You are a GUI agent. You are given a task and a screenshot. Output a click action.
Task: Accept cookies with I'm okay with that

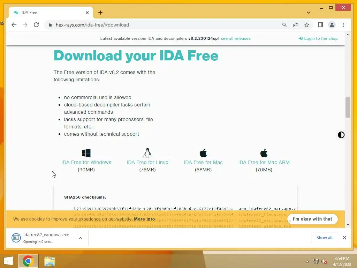pyautogui.click(x=312, y=219)
